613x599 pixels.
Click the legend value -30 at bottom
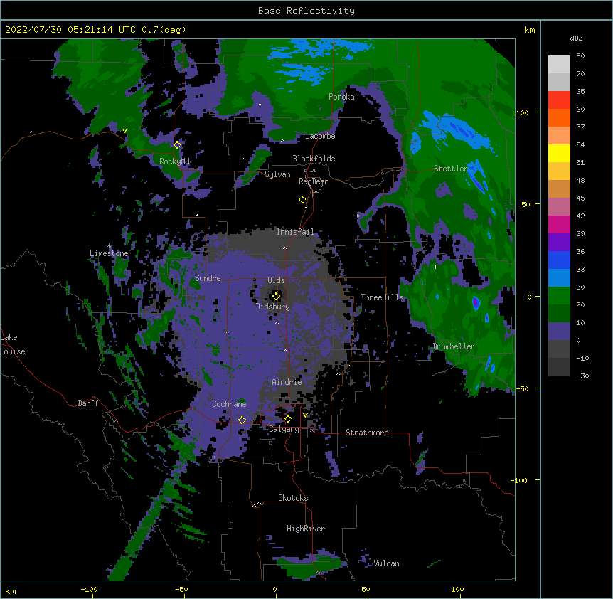point(582,376)
